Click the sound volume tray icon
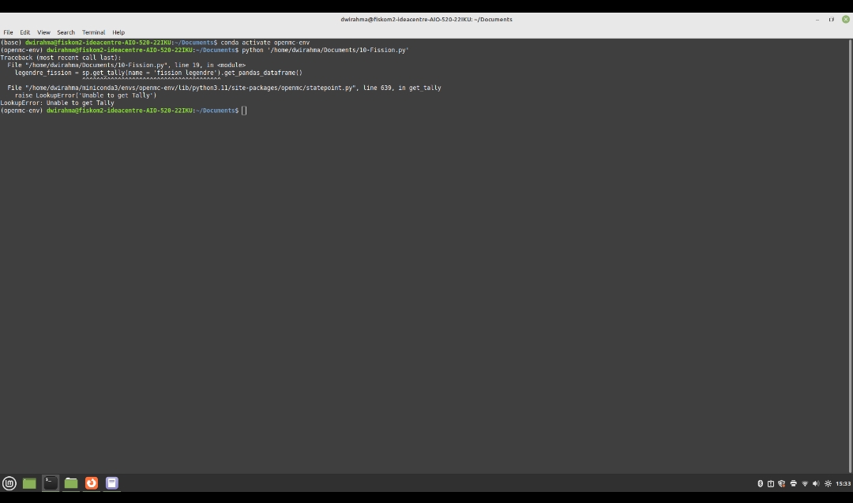 (816, 483)
